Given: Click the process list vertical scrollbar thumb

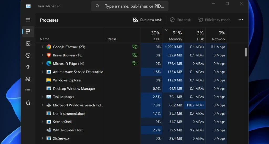Looking at the screenshot, I should [x=246, y=52].
